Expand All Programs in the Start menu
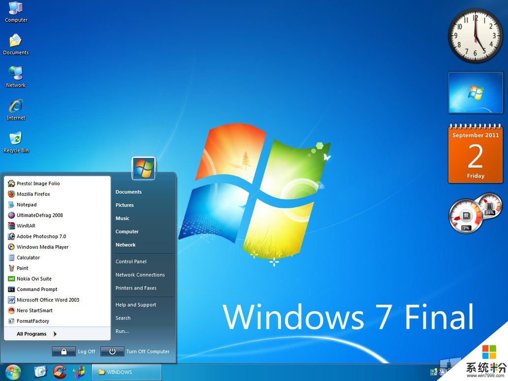 57,334
